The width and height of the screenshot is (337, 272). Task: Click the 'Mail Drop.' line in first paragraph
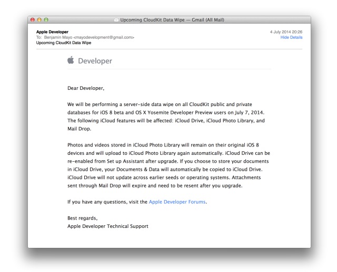[x=80, y=129]
